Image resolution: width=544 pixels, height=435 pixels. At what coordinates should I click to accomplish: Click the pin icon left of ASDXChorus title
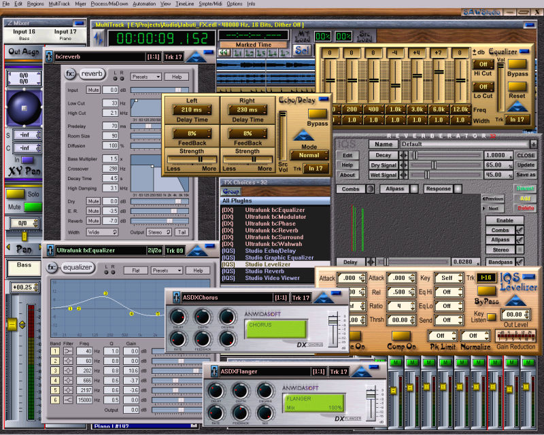176,298
